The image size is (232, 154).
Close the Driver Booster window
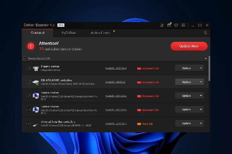(x=207, y=25)
